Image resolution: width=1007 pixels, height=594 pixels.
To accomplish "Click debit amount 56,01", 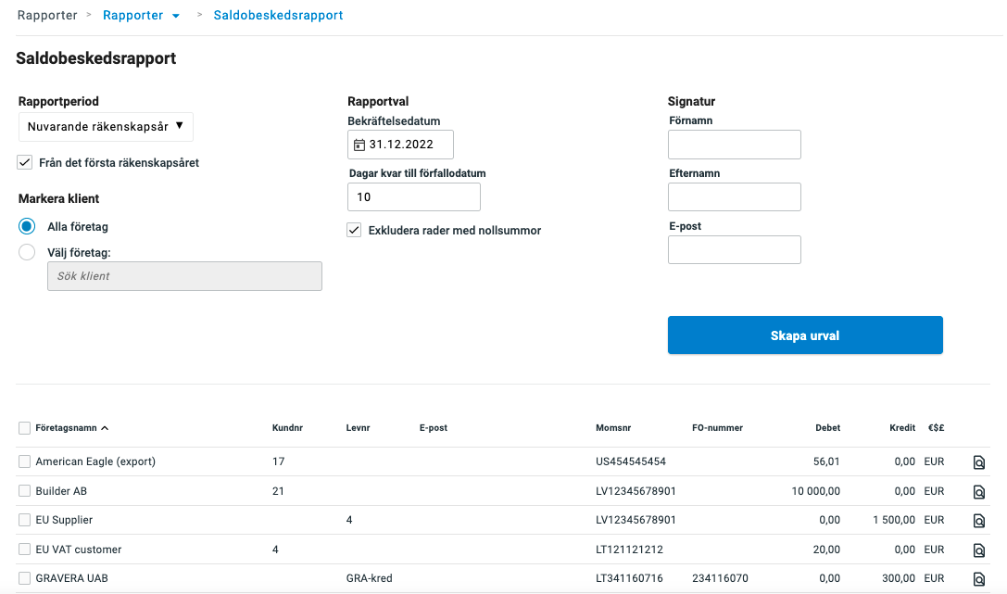I will click(x=826, y=461).
